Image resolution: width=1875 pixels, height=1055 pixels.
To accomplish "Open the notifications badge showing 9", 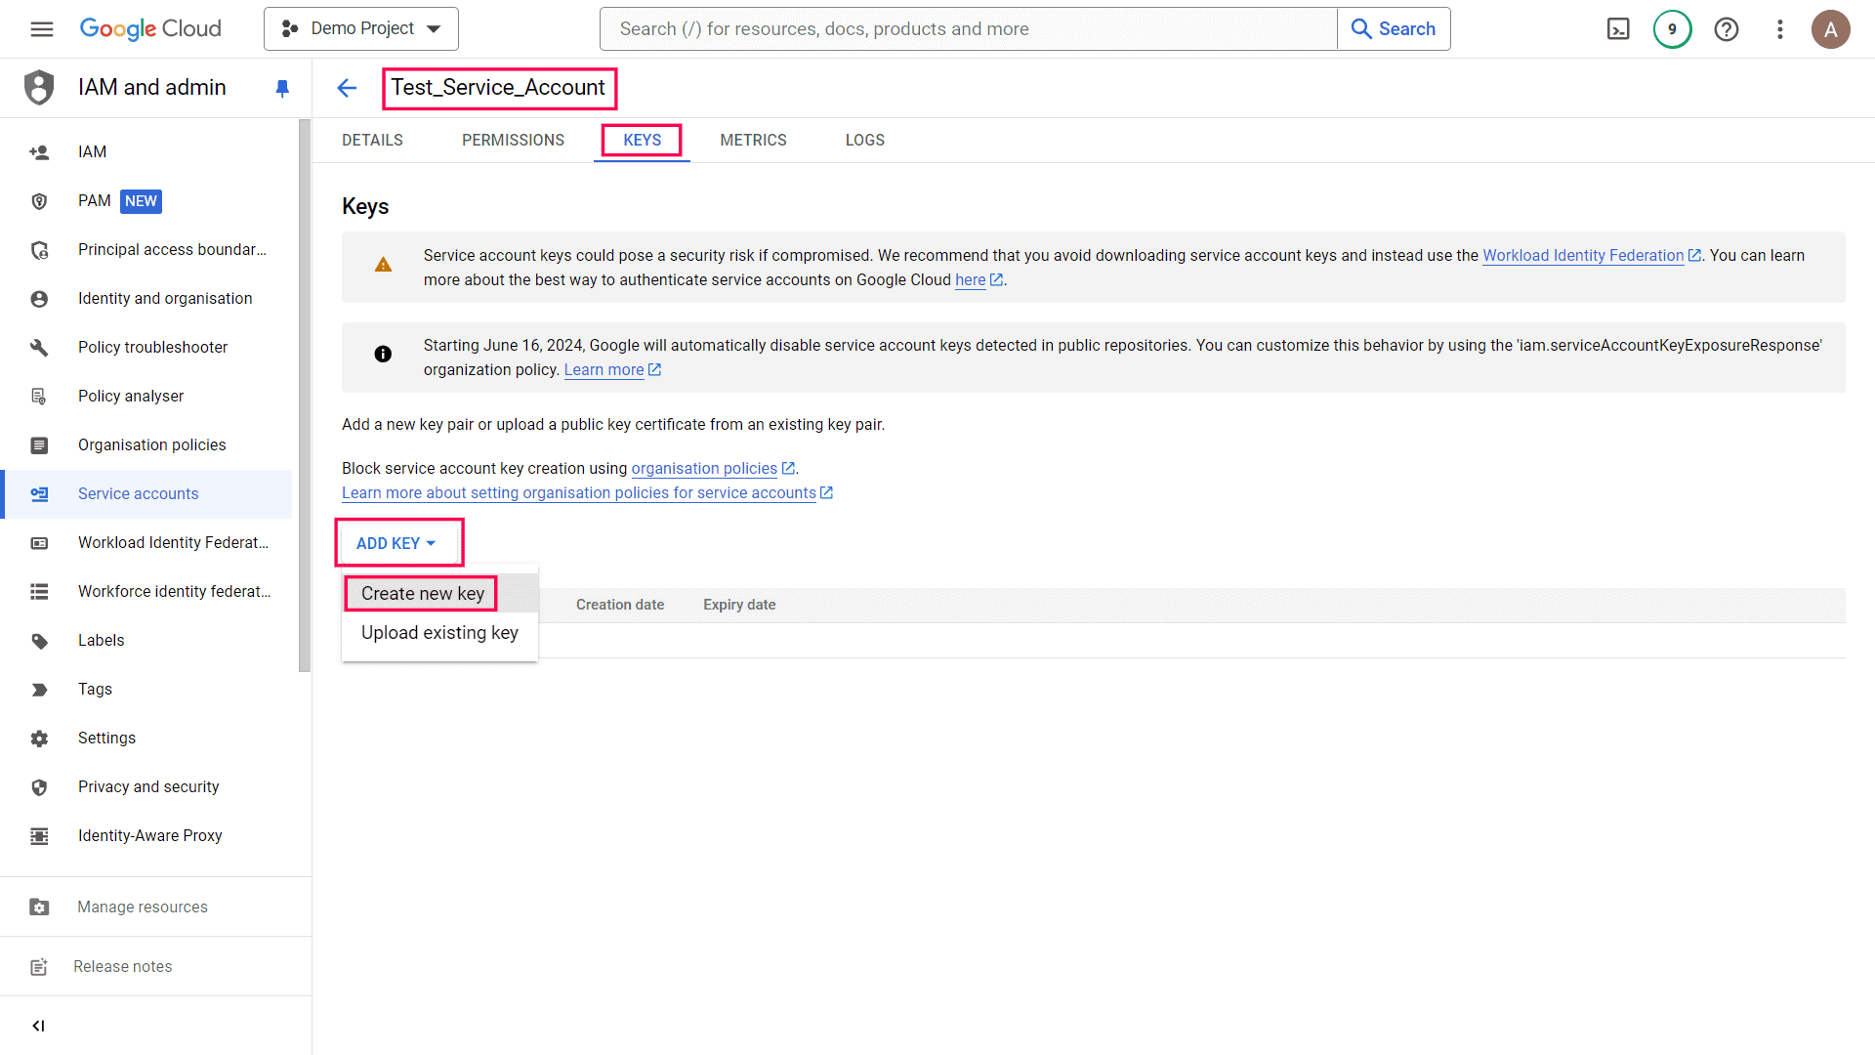I will pos(1672,29).
